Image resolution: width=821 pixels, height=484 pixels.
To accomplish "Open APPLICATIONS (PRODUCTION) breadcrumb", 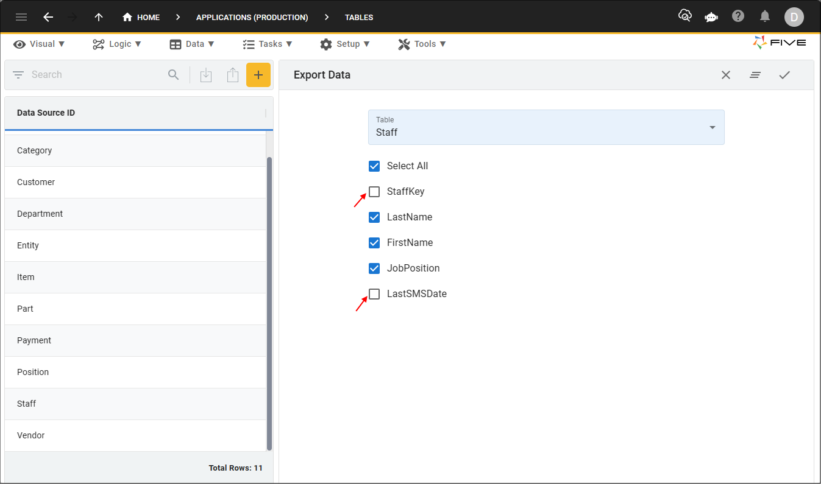I will (252, 17).
